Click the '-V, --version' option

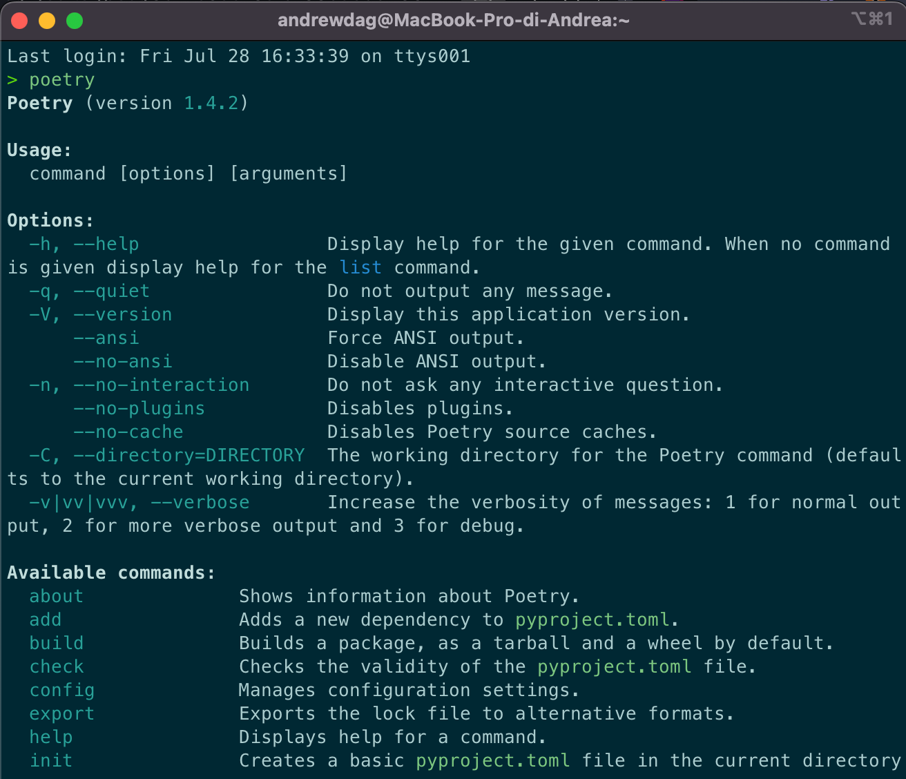(x=101, y=314)
